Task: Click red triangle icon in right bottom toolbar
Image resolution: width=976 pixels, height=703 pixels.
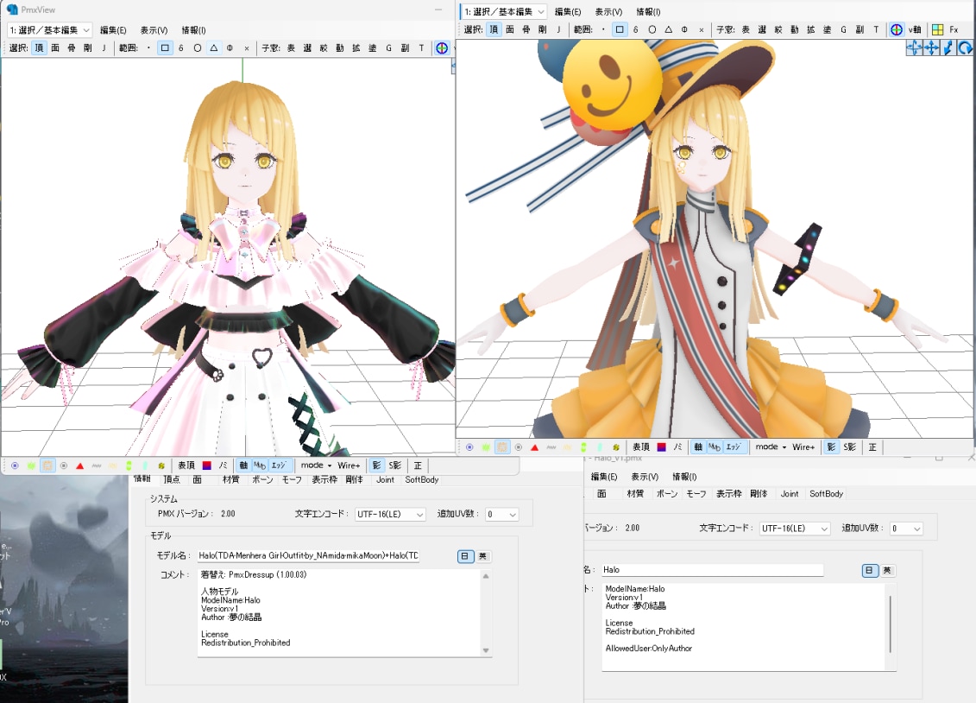Action: tap(534, 447)
